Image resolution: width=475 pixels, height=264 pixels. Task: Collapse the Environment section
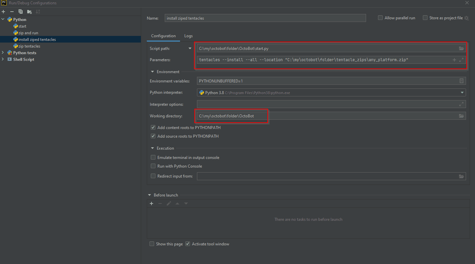tap(153, 72)
